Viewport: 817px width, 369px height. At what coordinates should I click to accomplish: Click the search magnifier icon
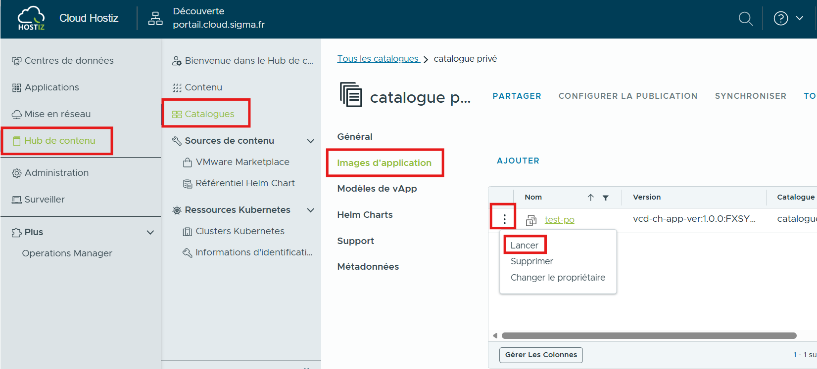745,19
